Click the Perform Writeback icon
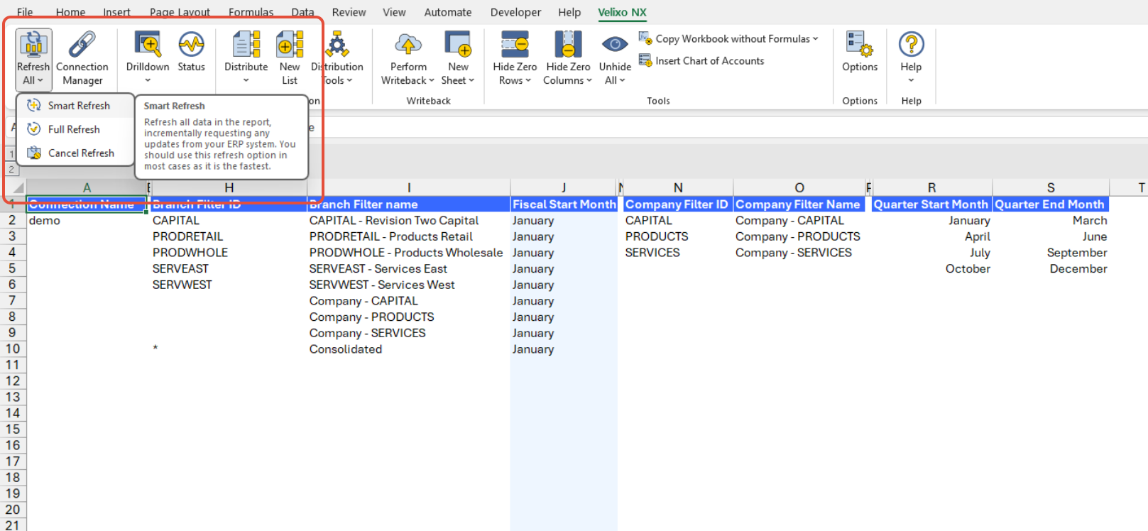 pos(408,44)
